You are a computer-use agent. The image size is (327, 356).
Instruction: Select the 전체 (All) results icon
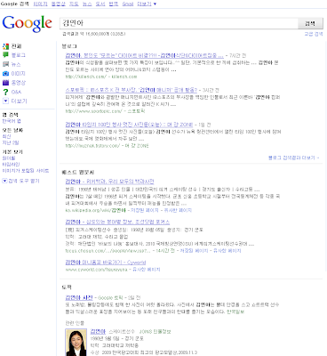[x=5, y=46]
